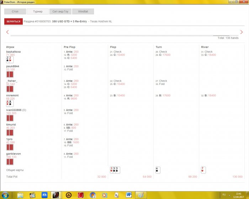Open the Paint taskbar icon
This screenshot has height=199, width=249.
141,195
